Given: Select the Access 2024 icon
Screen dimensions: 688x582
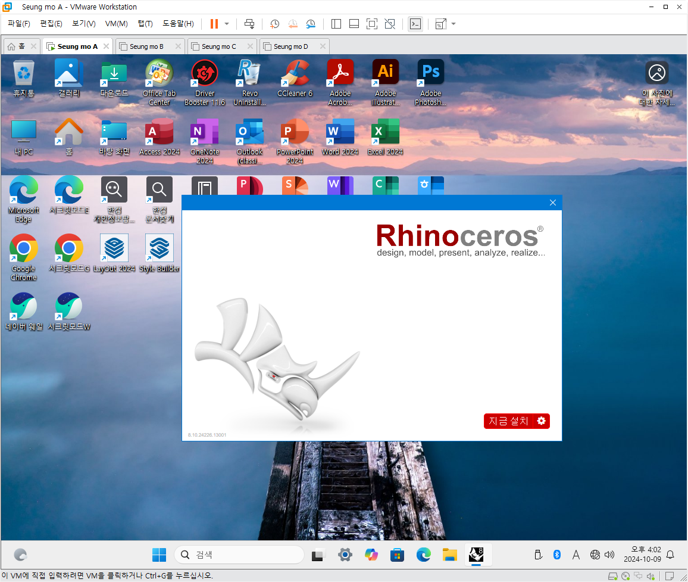Looking at the screenshot, I should pos(160,137).
